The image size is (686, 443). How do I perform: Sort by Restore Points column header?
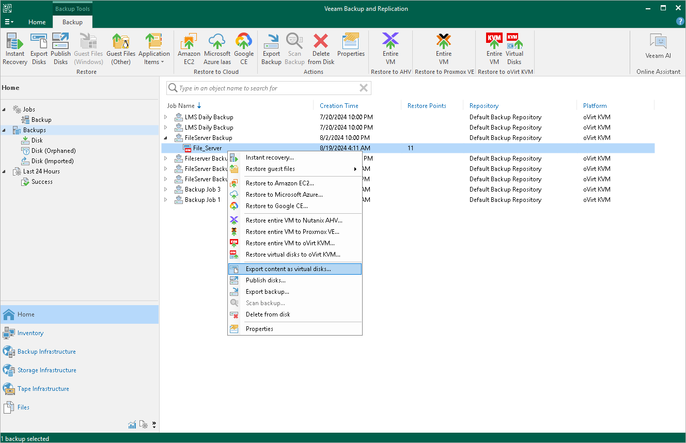pyautogui.click(x=427, y=106)
